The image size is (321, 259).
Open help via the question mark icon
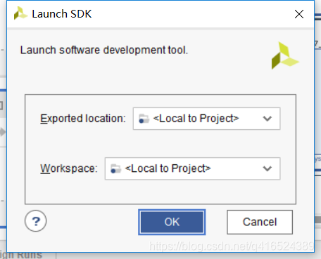tap(36, 221)
